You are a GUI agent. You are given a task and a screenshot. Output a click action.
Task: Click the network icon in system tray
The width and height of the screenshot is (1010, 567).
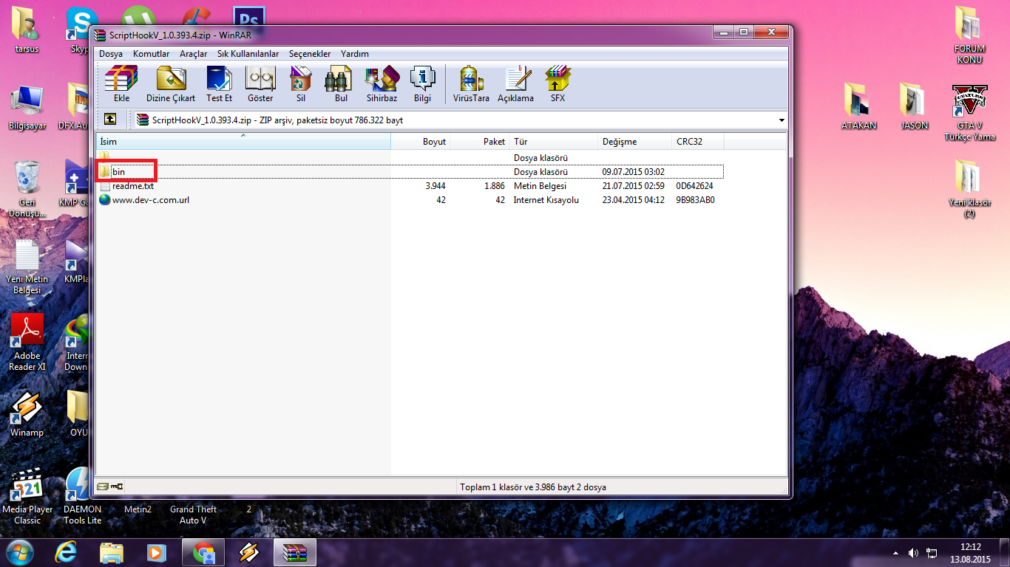[x=932, y=553]
